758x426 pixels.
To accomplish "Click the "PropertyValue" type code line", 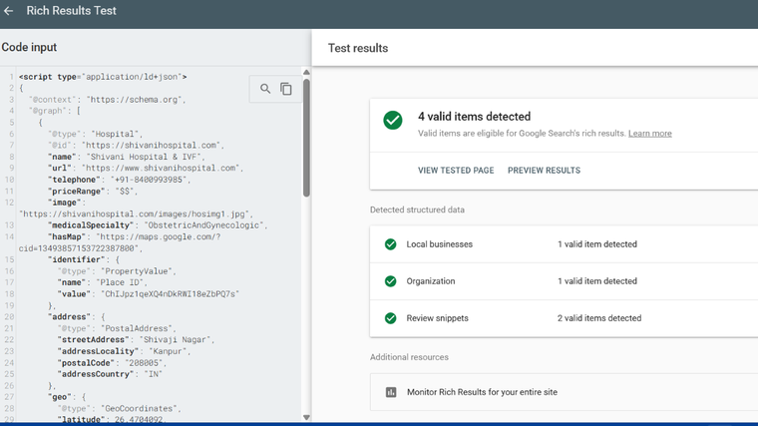I will [x=117, y=271].
